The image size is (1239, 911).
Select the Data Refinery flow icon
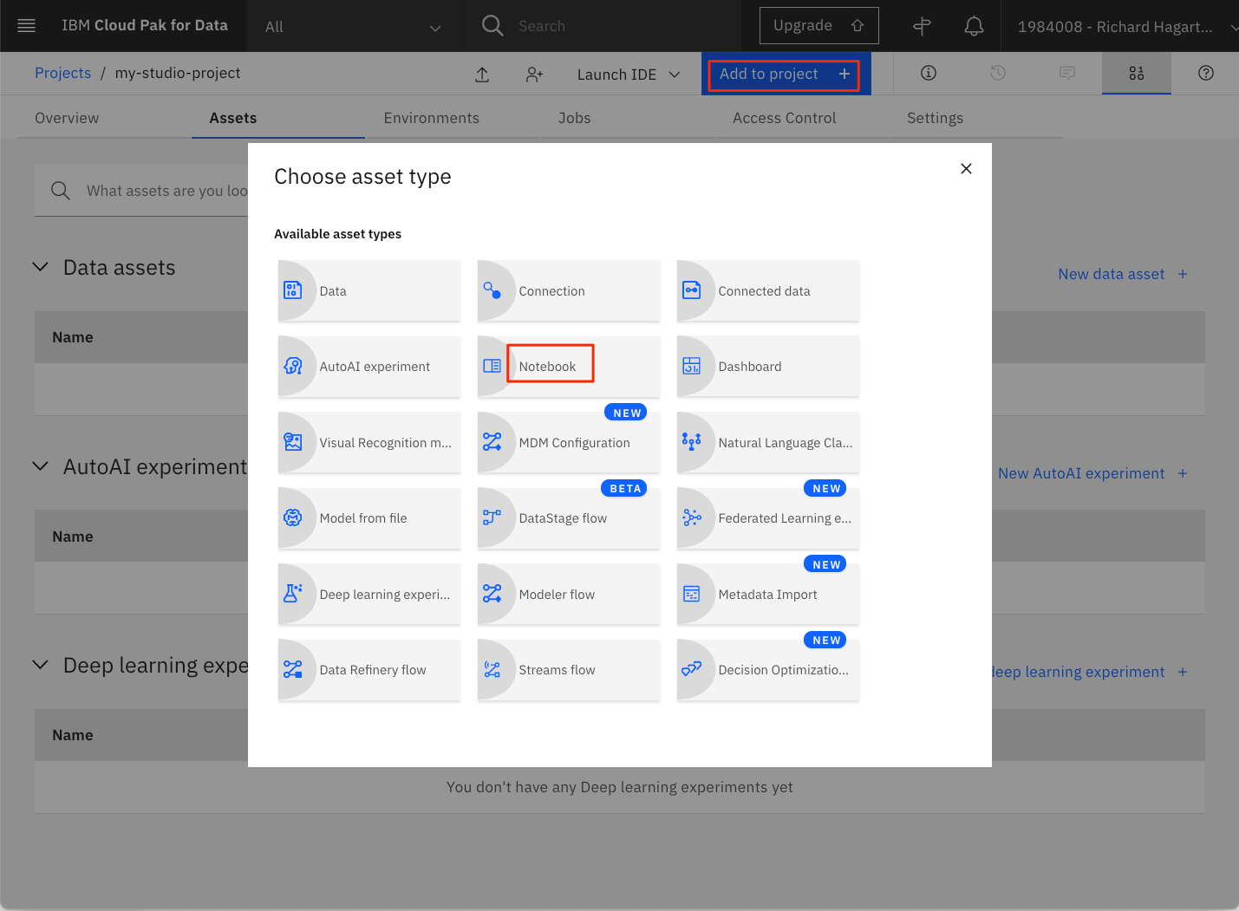click(x=293, y=669)
